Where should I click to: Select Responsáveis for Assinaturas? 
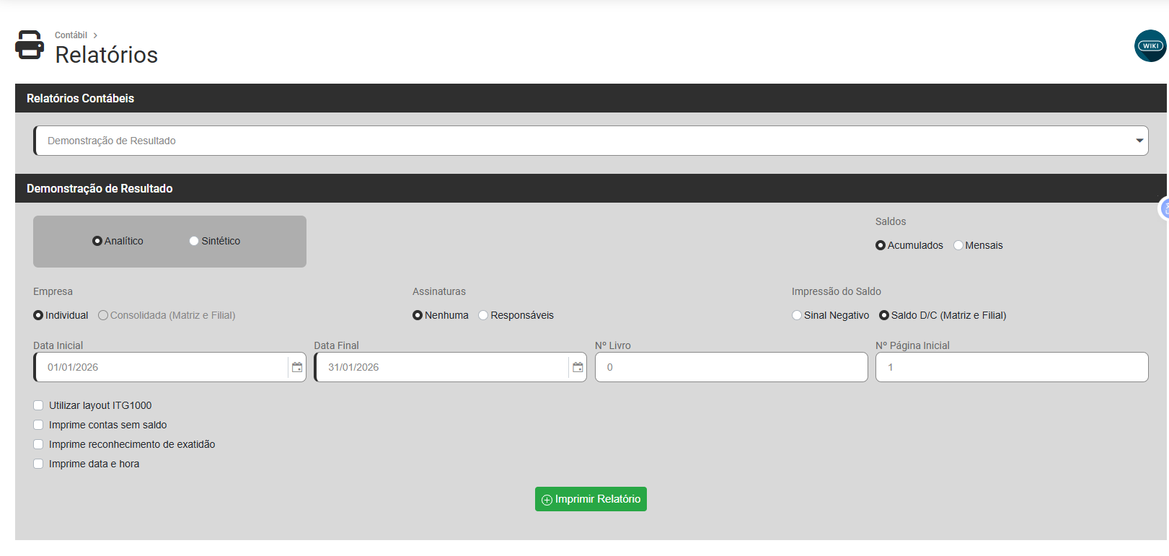[x=483, y=315]
